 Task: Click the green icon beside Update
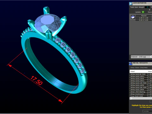click(x=143, y=12)
